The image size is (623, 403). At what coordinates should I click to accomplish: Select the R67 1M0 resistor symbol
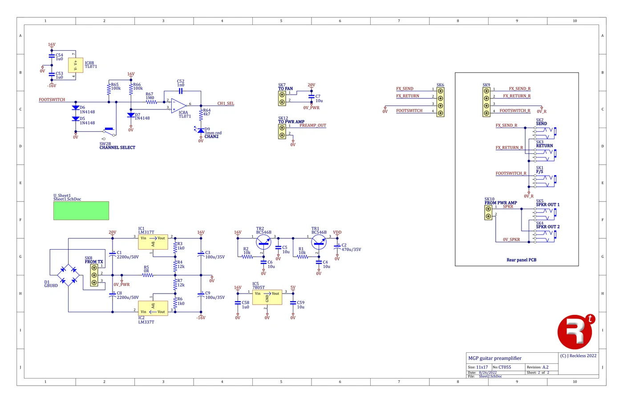[151, 102]
